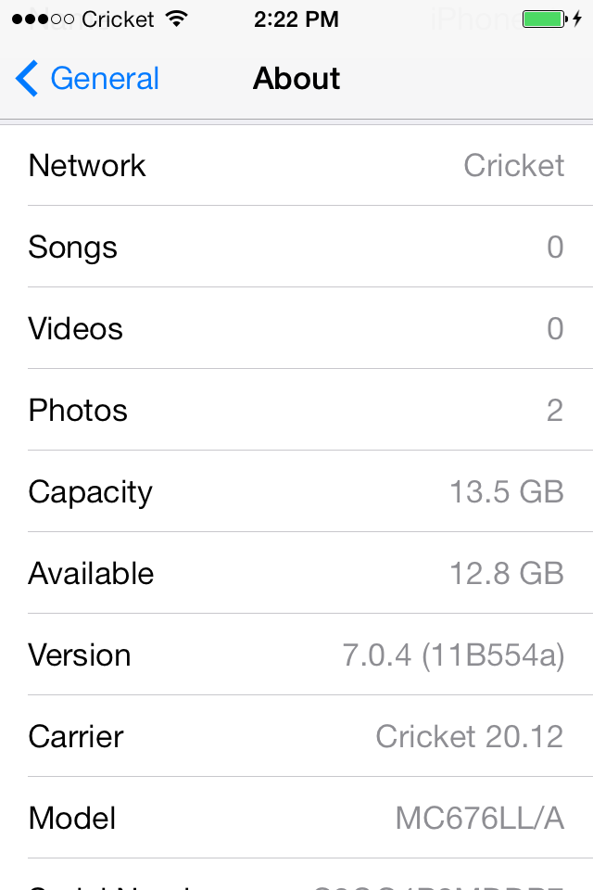The image size is (593, 890).
Task: Tap the cellular signal strength dots
Action: pos(43,19)
